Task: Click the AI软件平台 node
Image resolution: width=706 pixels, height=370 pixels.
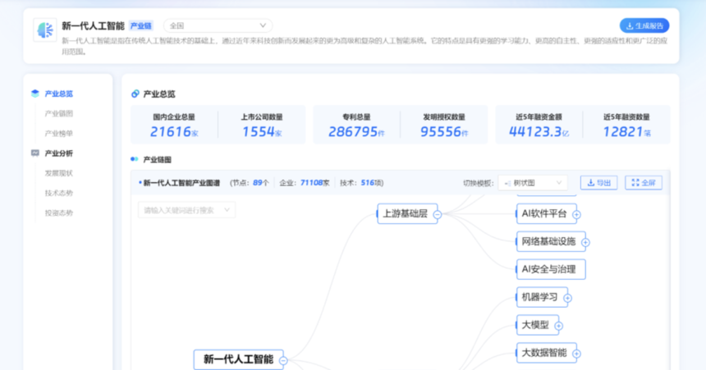Action: click(544, 214)
